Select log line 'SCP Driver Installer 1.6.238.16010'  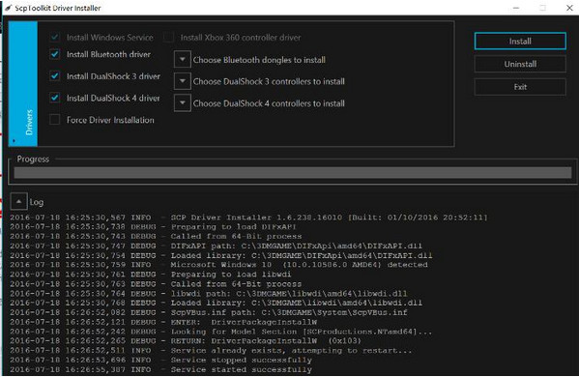tap(248, 217)
